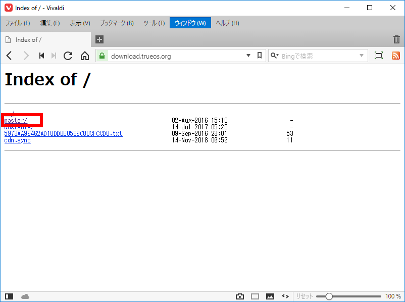Click the green secure padlock icon
This screenshot has height=302, width=405.
pyautogui.click(x=102, y=56)
